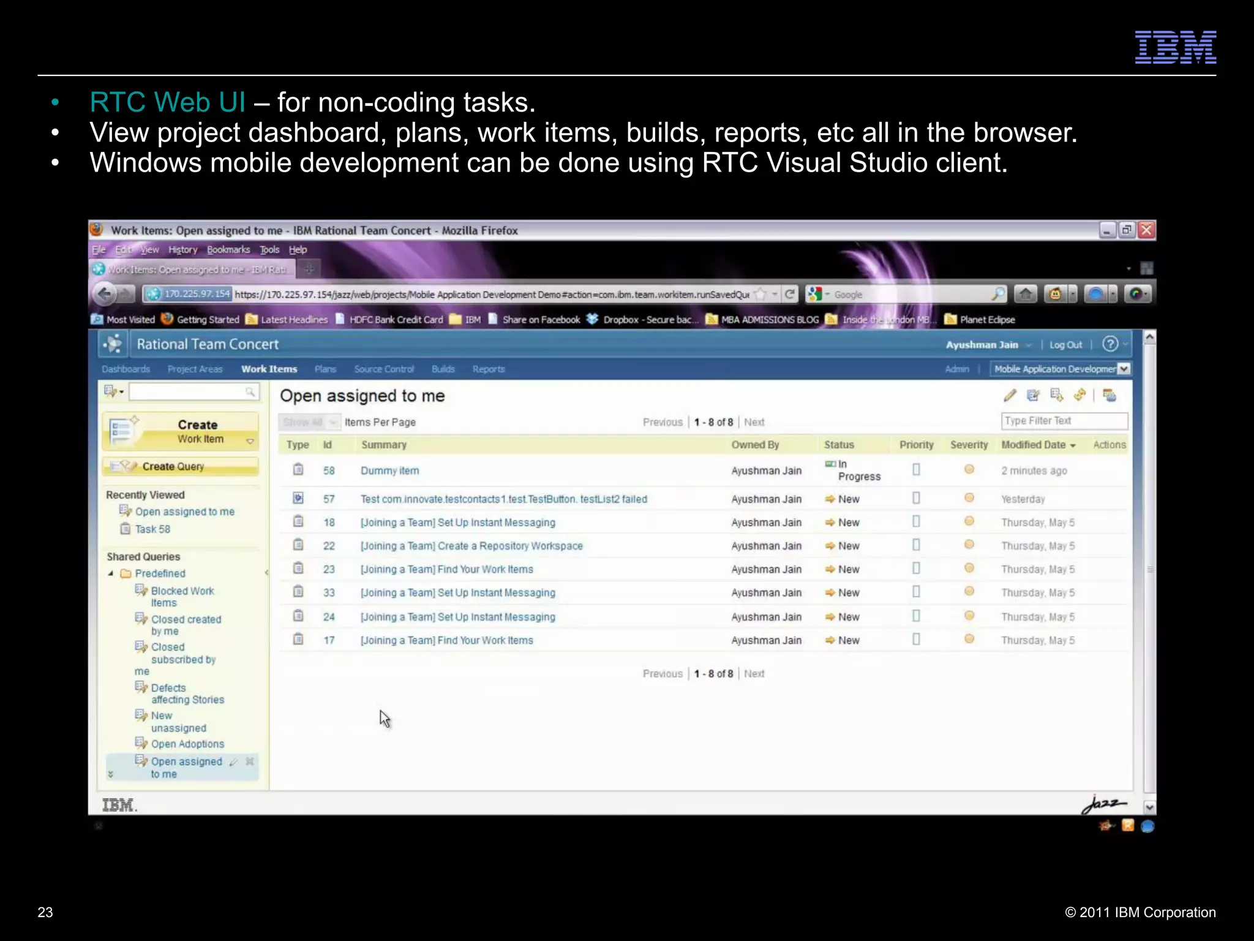The width and height of the screenshot is (1254, 941).
Task: Switch to the Builds tab
Action: coord(443,369)
